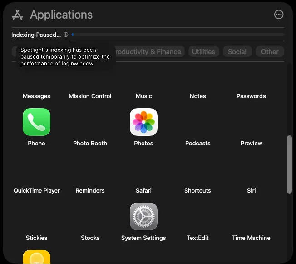
Task: Open the green Phone app icon
Action: pos(36,122)
